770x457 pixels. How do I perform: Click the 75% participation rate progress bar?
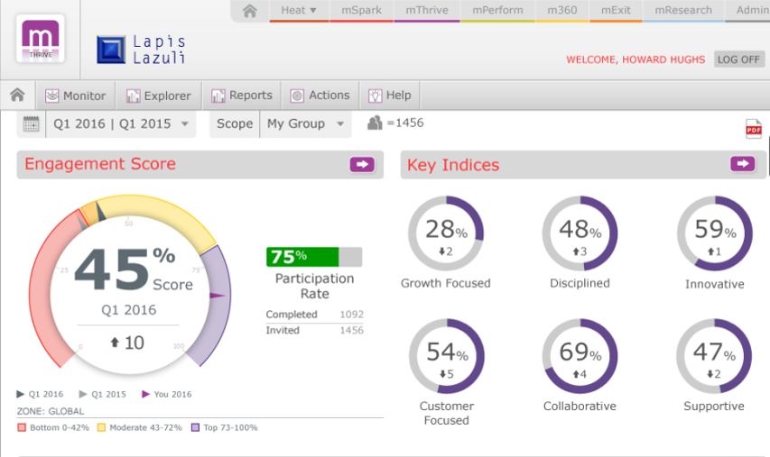(x=314, y=257)
